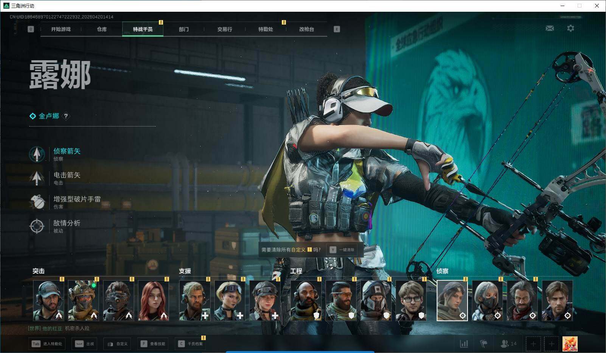The height and width of the screenshot is (353, 606).
Task: Open the 特勤处 tab
Action: point(266,29)
